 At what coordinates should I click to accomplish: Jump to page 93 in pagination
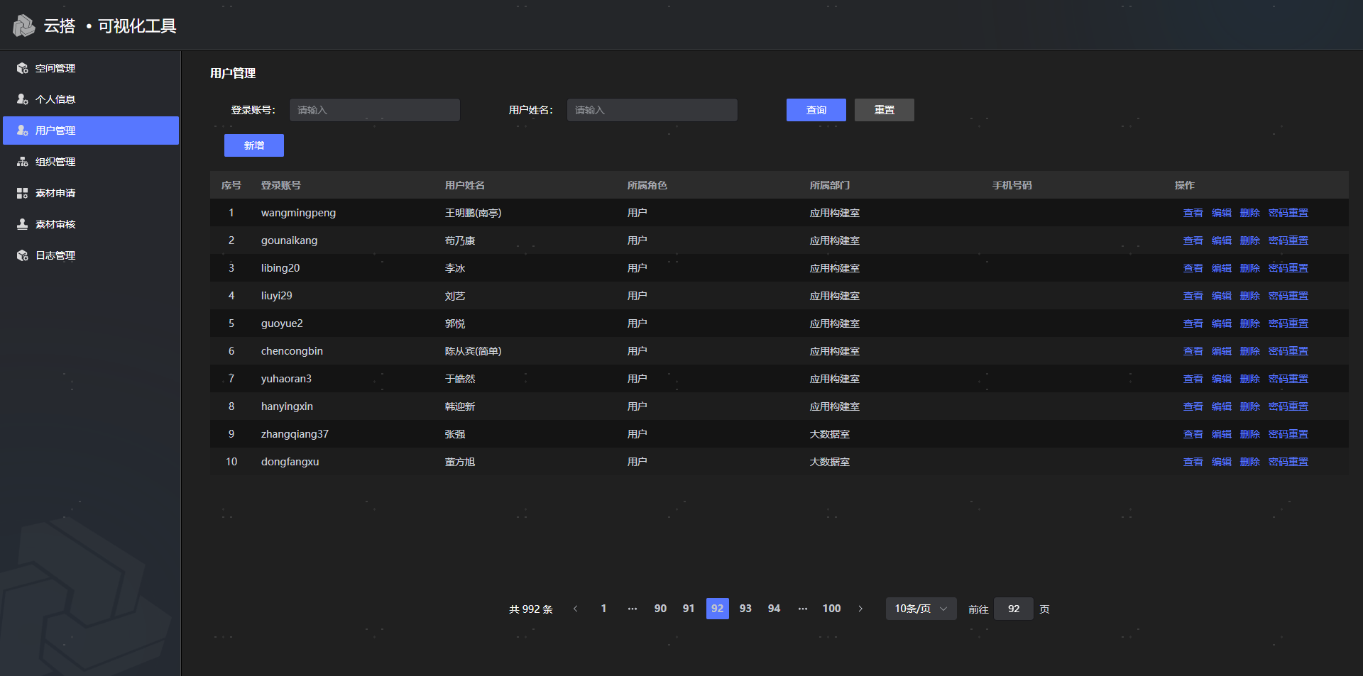point(745,609)
